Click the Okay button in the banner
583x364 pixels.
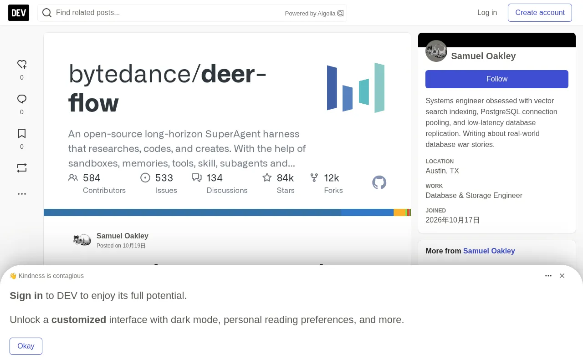point(26,346)
